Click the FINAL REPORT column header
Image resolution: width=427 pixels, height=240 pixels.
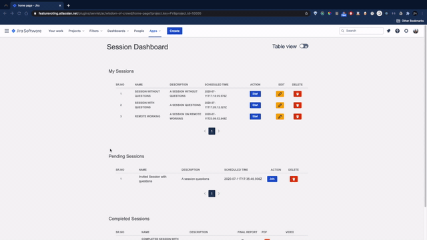click(248, 232)
